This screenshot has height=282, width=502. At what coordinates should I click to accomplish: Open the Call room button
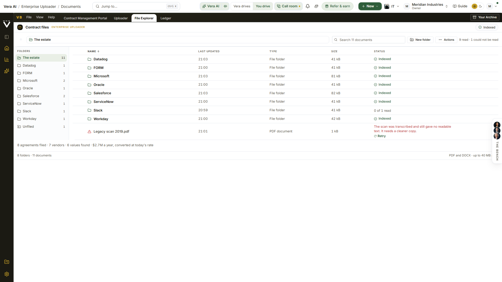(288, 6)
